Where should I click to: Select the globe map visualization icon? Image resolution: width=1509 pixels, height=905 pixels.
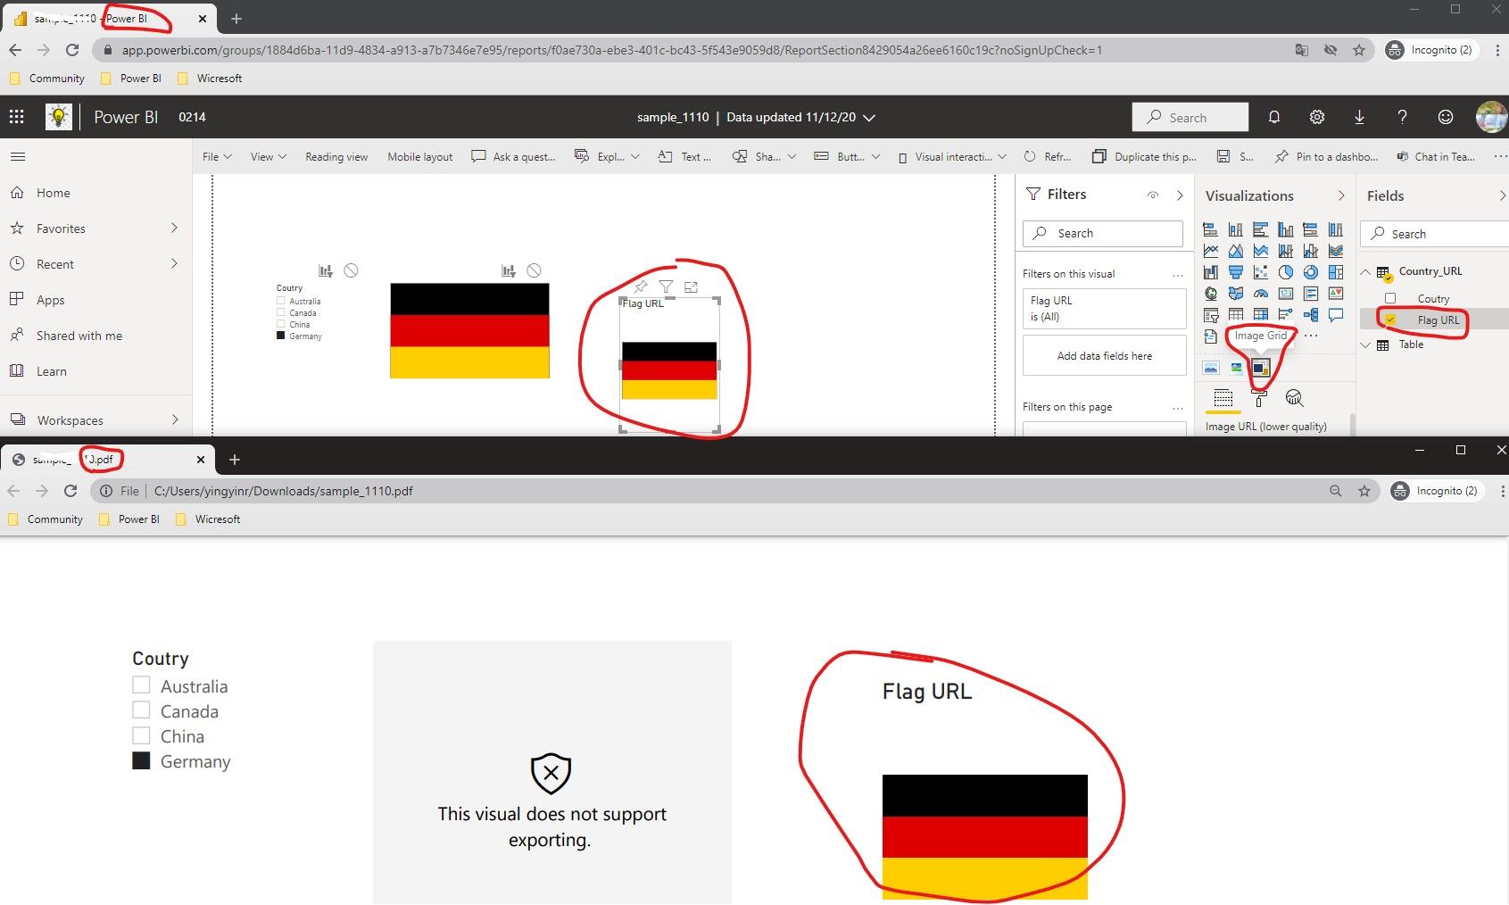click(x=1211, y=294)
